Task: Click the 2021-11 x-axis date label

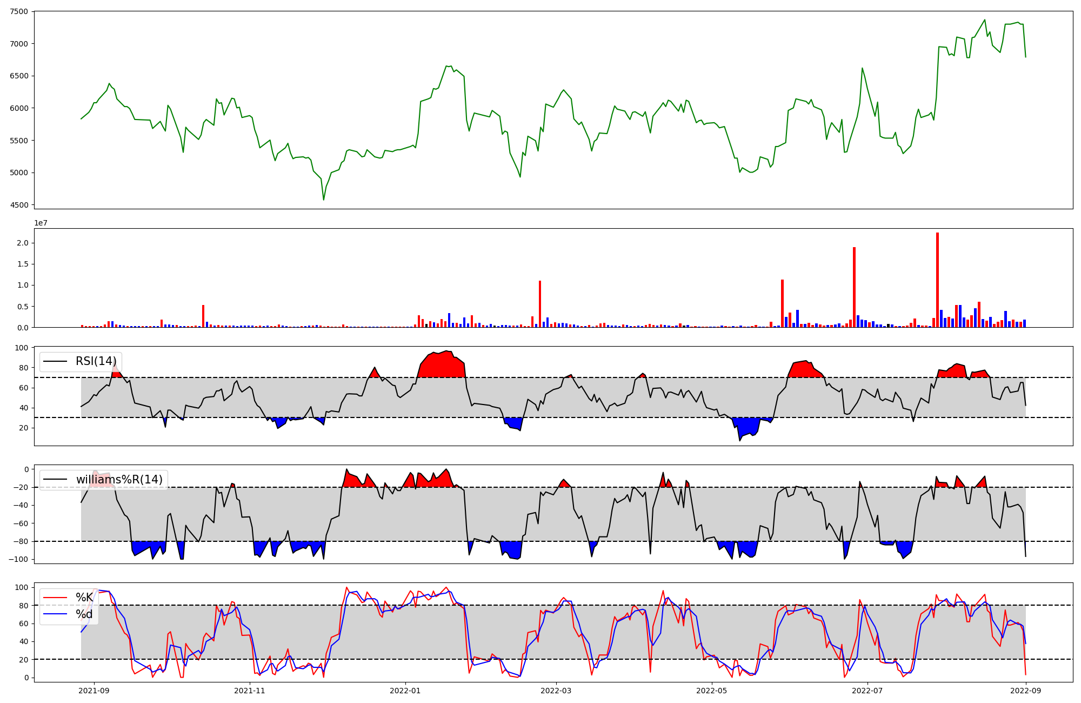Action: [250, 691]
